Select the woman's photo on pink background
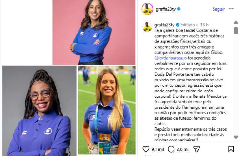Viewport: 242px width, 156px height. (x=94, y=32)
